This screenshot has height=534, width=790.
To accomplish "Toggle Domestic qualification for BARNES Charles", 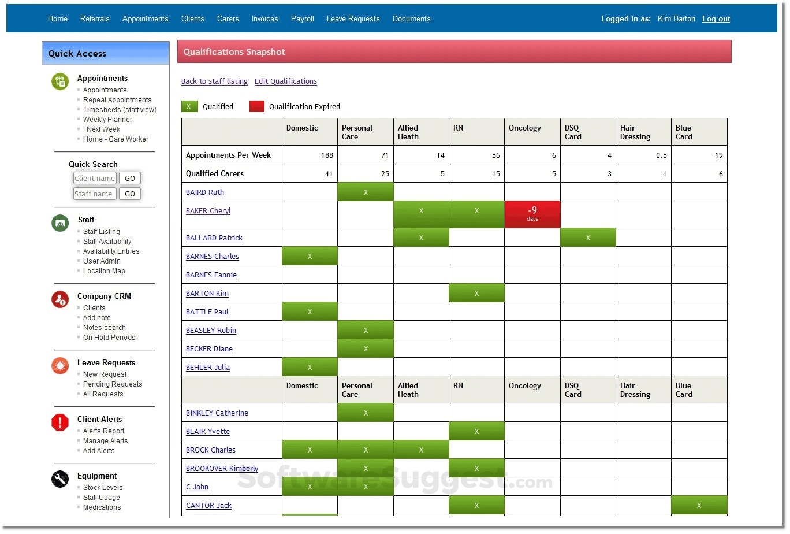I will (x=310, y=255).
